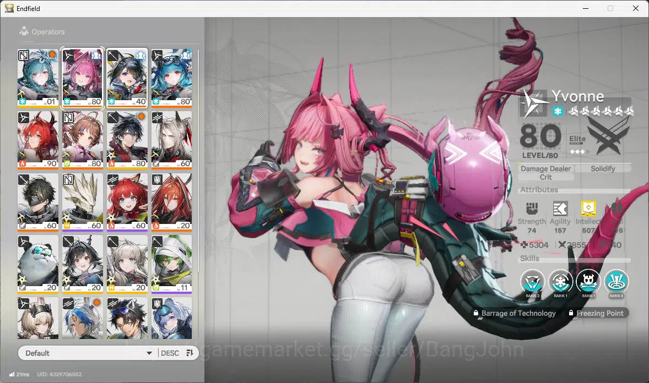Click the network signal bars icon

(x=12, y=374)
